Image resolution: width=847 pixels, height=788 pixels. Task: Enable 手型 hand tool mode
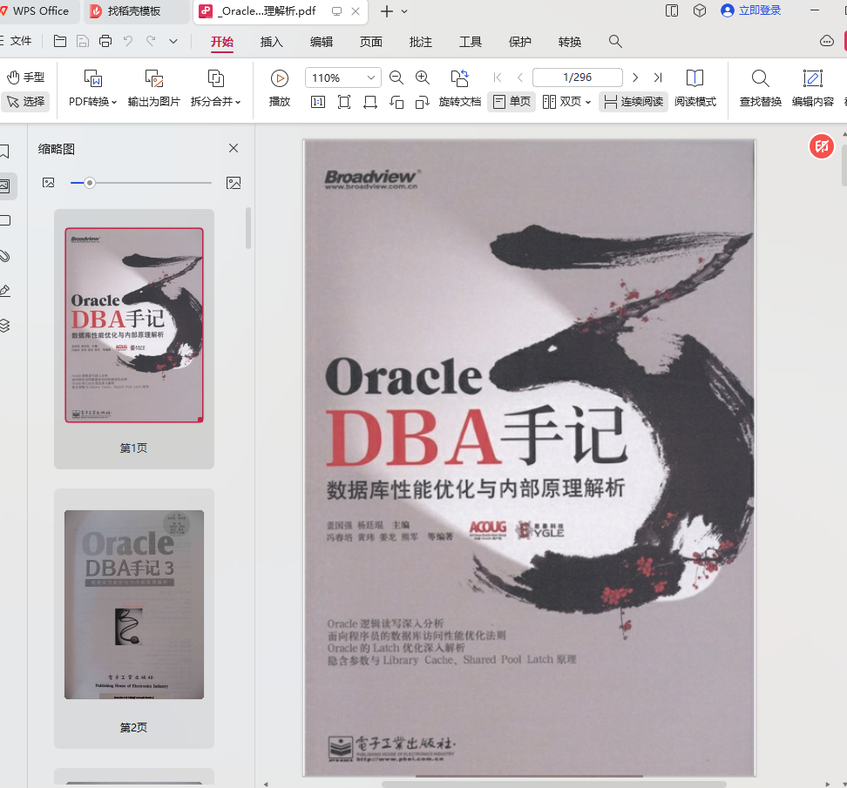coord(25,77)
